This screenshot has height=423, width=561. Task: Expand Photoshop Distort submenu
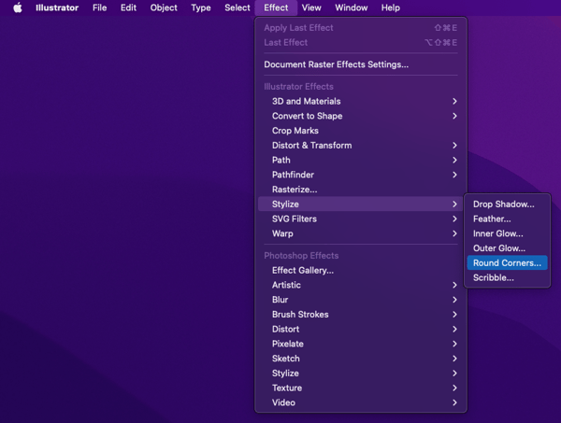pyautogui.click(x=361, y=329)
